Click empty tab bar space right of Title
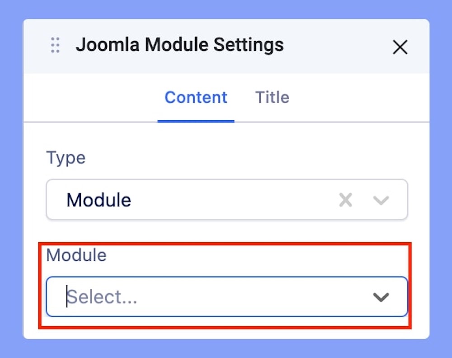 click(x=357, y=98)
